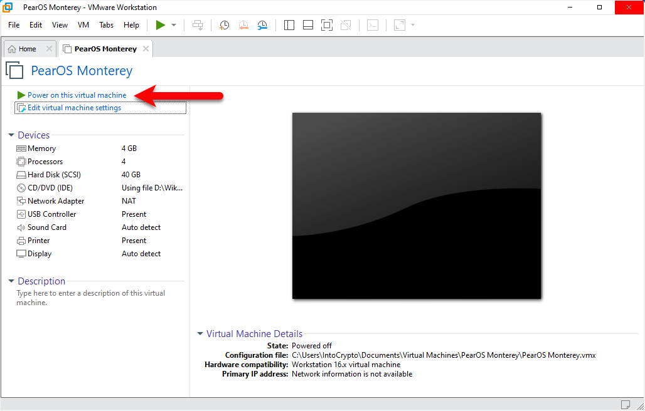This screenshot has width=645, height=411.
Task: Click the VMware Workstation title bar icon
Action: pos(8,8)
